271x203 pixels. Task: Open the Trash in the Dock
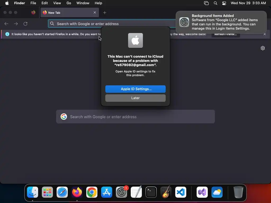[238, 192]
